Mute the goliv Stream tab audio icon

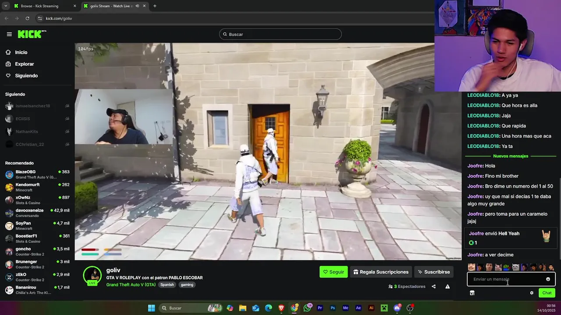pyautogui.click(x=137, y=6)
